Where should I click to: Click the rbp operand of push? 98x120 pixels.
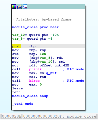32,46
